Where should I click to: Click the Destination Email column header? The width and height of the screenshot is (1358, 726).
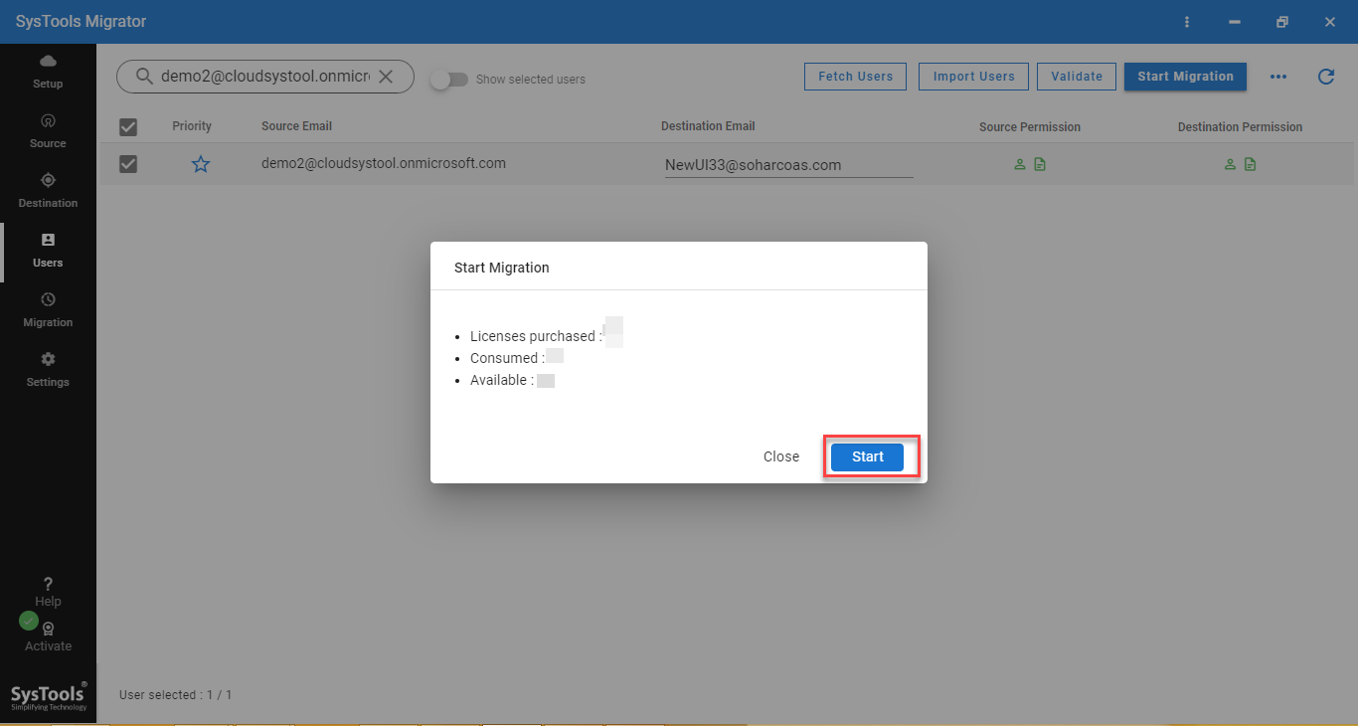coord(708,126)
